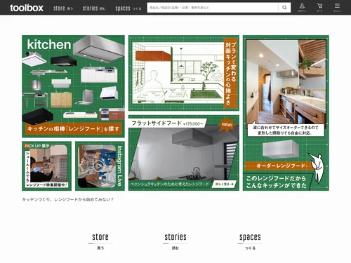The height and width of the screenshot is (263, 351).
Task: Open the kitchen plan illustration banner
Action: coord(184,73)
